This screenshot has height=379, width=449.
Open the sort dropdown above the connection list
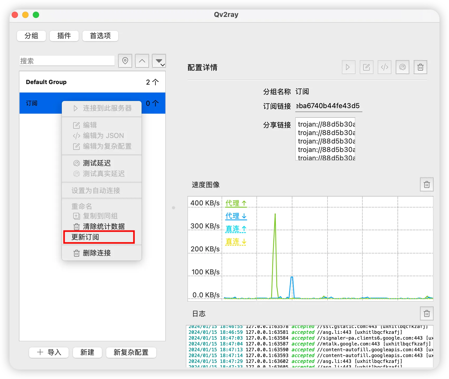[159, 61]
